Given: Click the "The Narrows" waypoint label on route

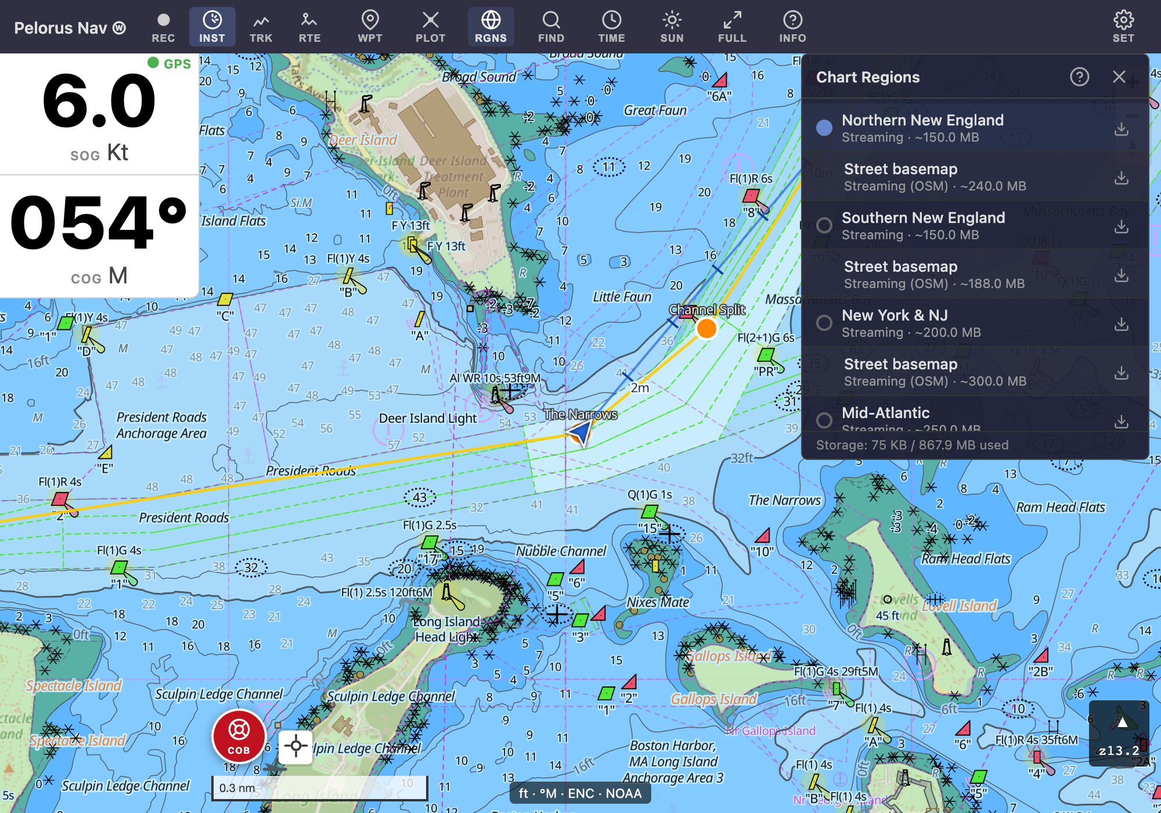Looking at the screenshot, I should click(580, 414).
